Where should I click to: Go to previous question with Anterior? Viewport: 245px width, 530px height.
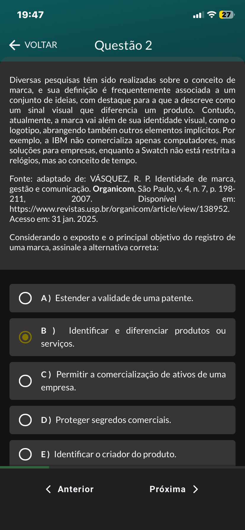click(76, 489)
